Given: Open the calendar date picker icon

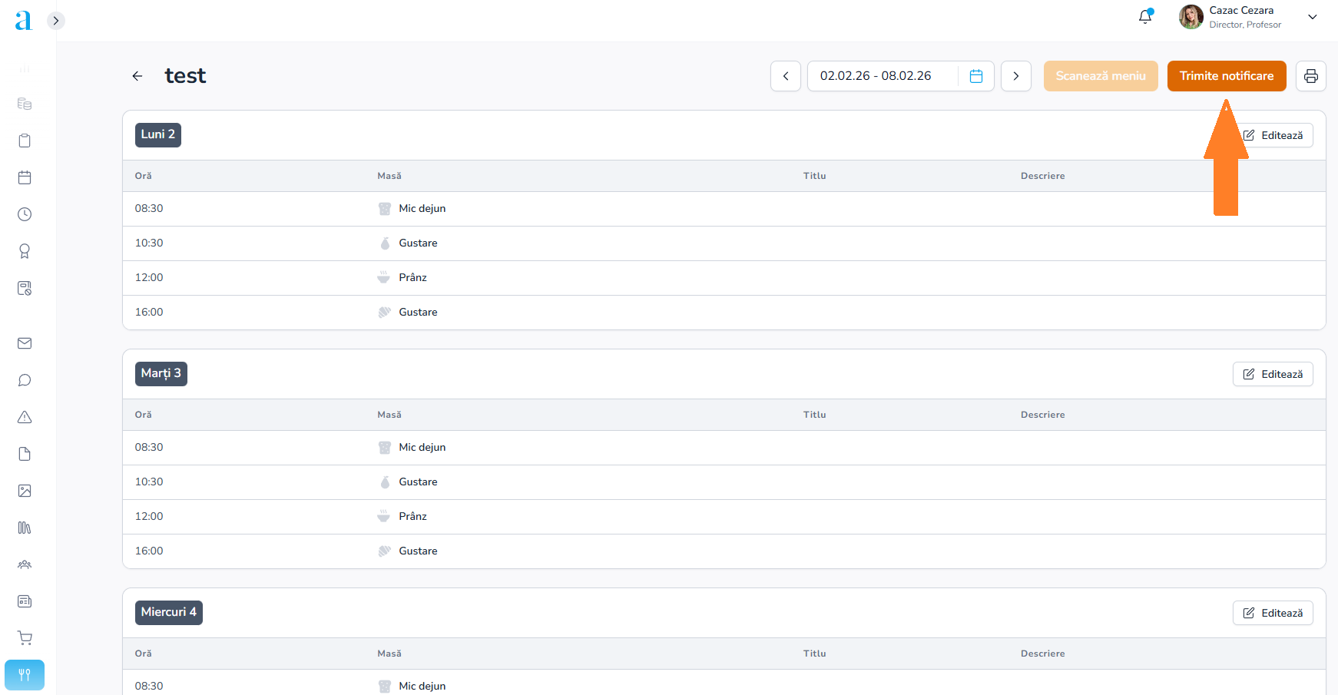Looking at the screenshot, I should 975,76.
